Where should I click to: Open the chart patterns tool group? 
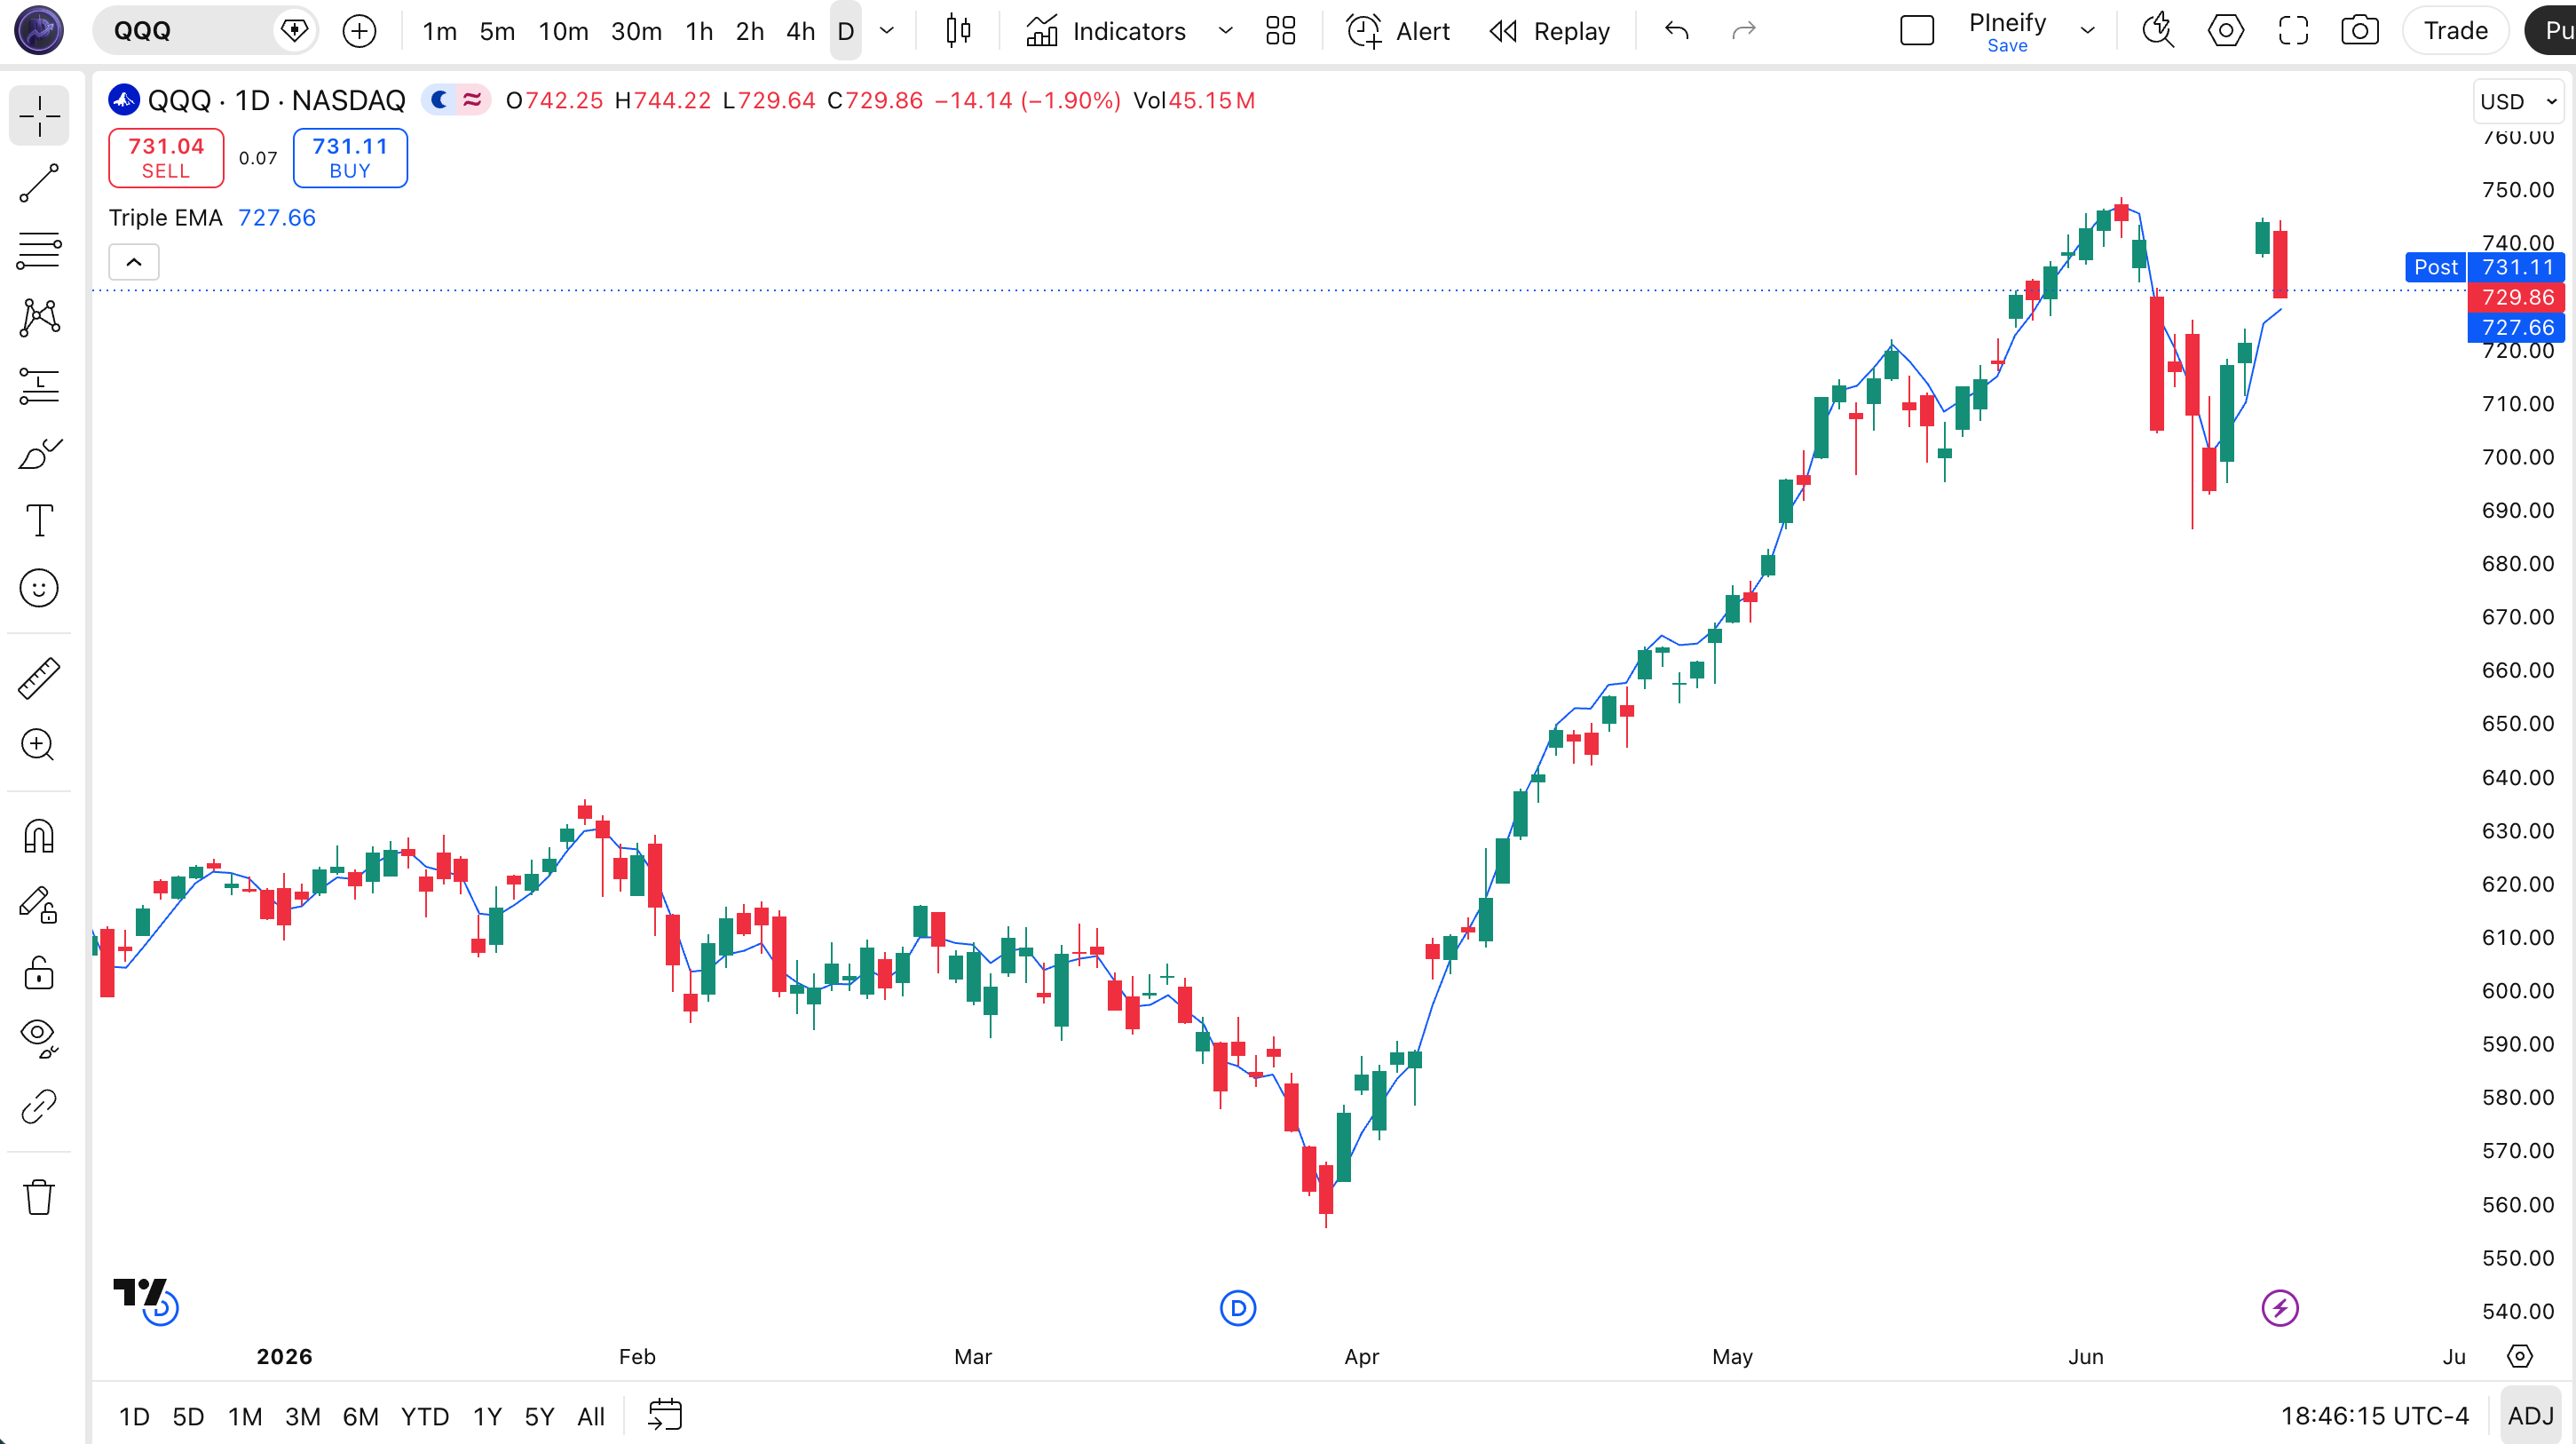point(39,318)
